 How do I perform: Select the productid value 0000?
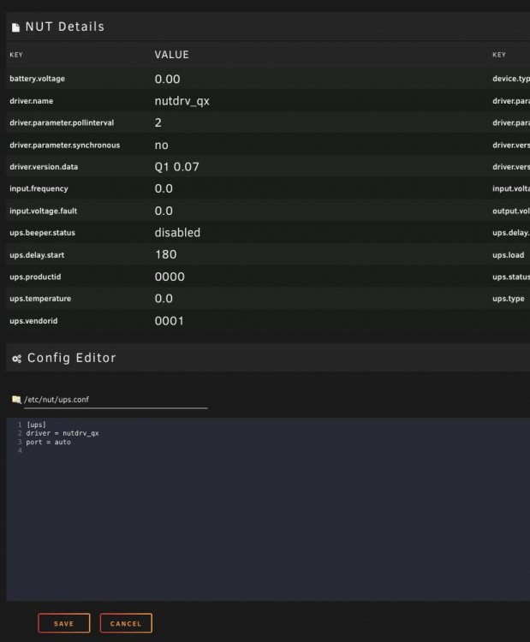170,276
